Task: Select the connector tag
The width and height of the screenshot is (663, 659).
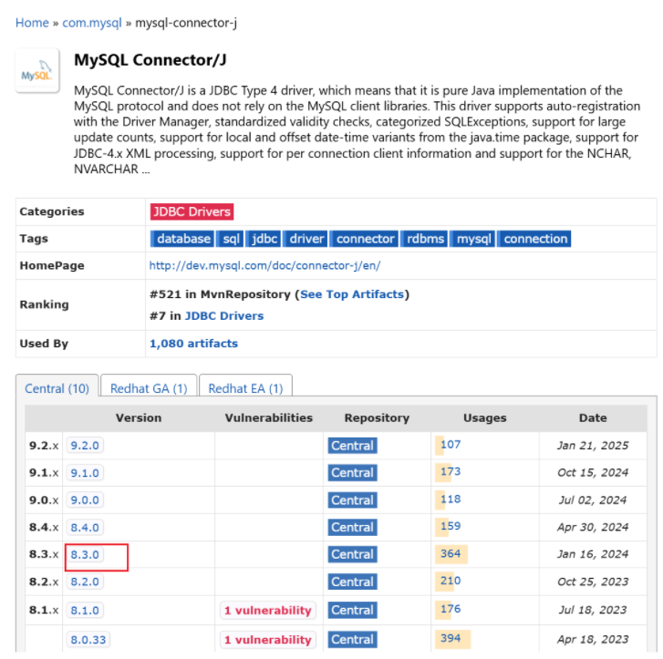Action: [364, 239]
